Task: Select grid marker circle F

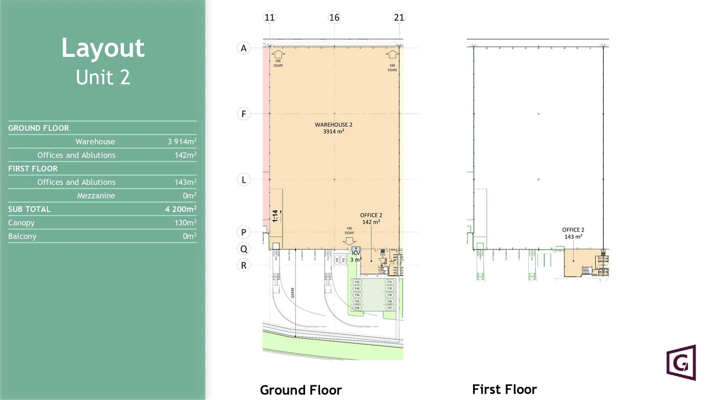Action: pos(243,114)
